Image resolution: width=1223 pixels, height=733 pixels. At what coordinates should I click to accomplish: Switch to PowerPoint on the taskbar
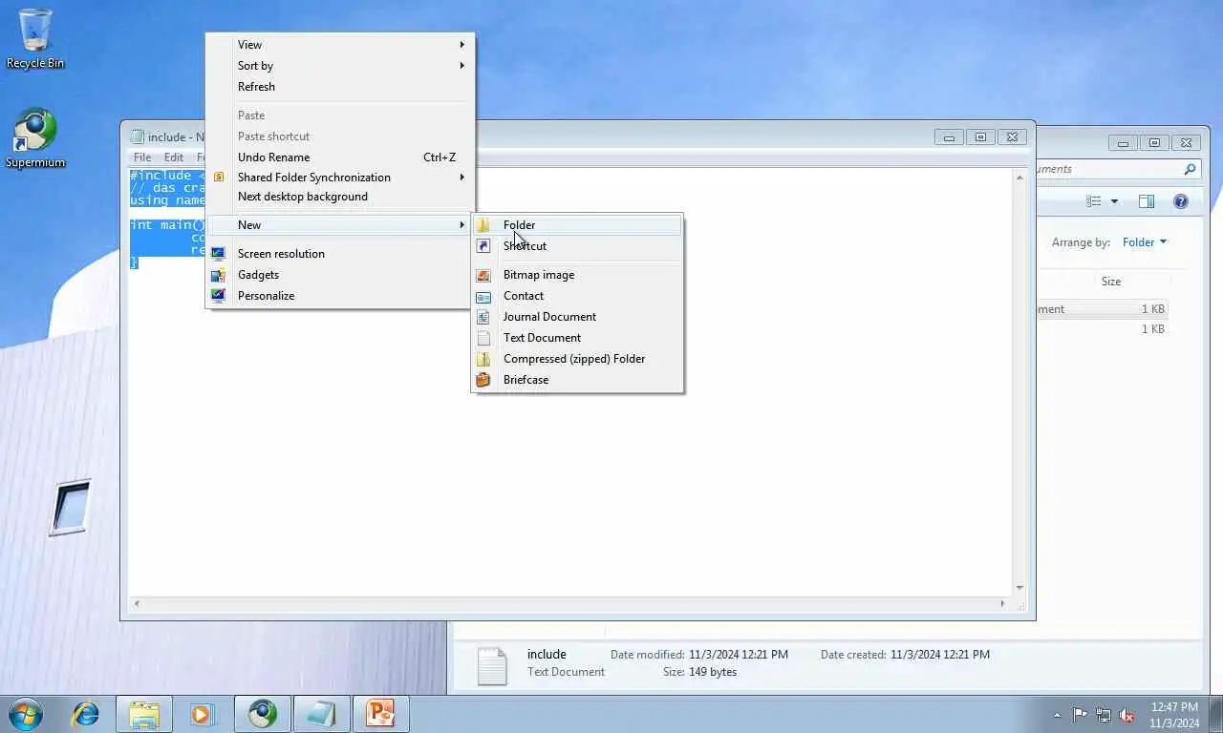point(381,713)
